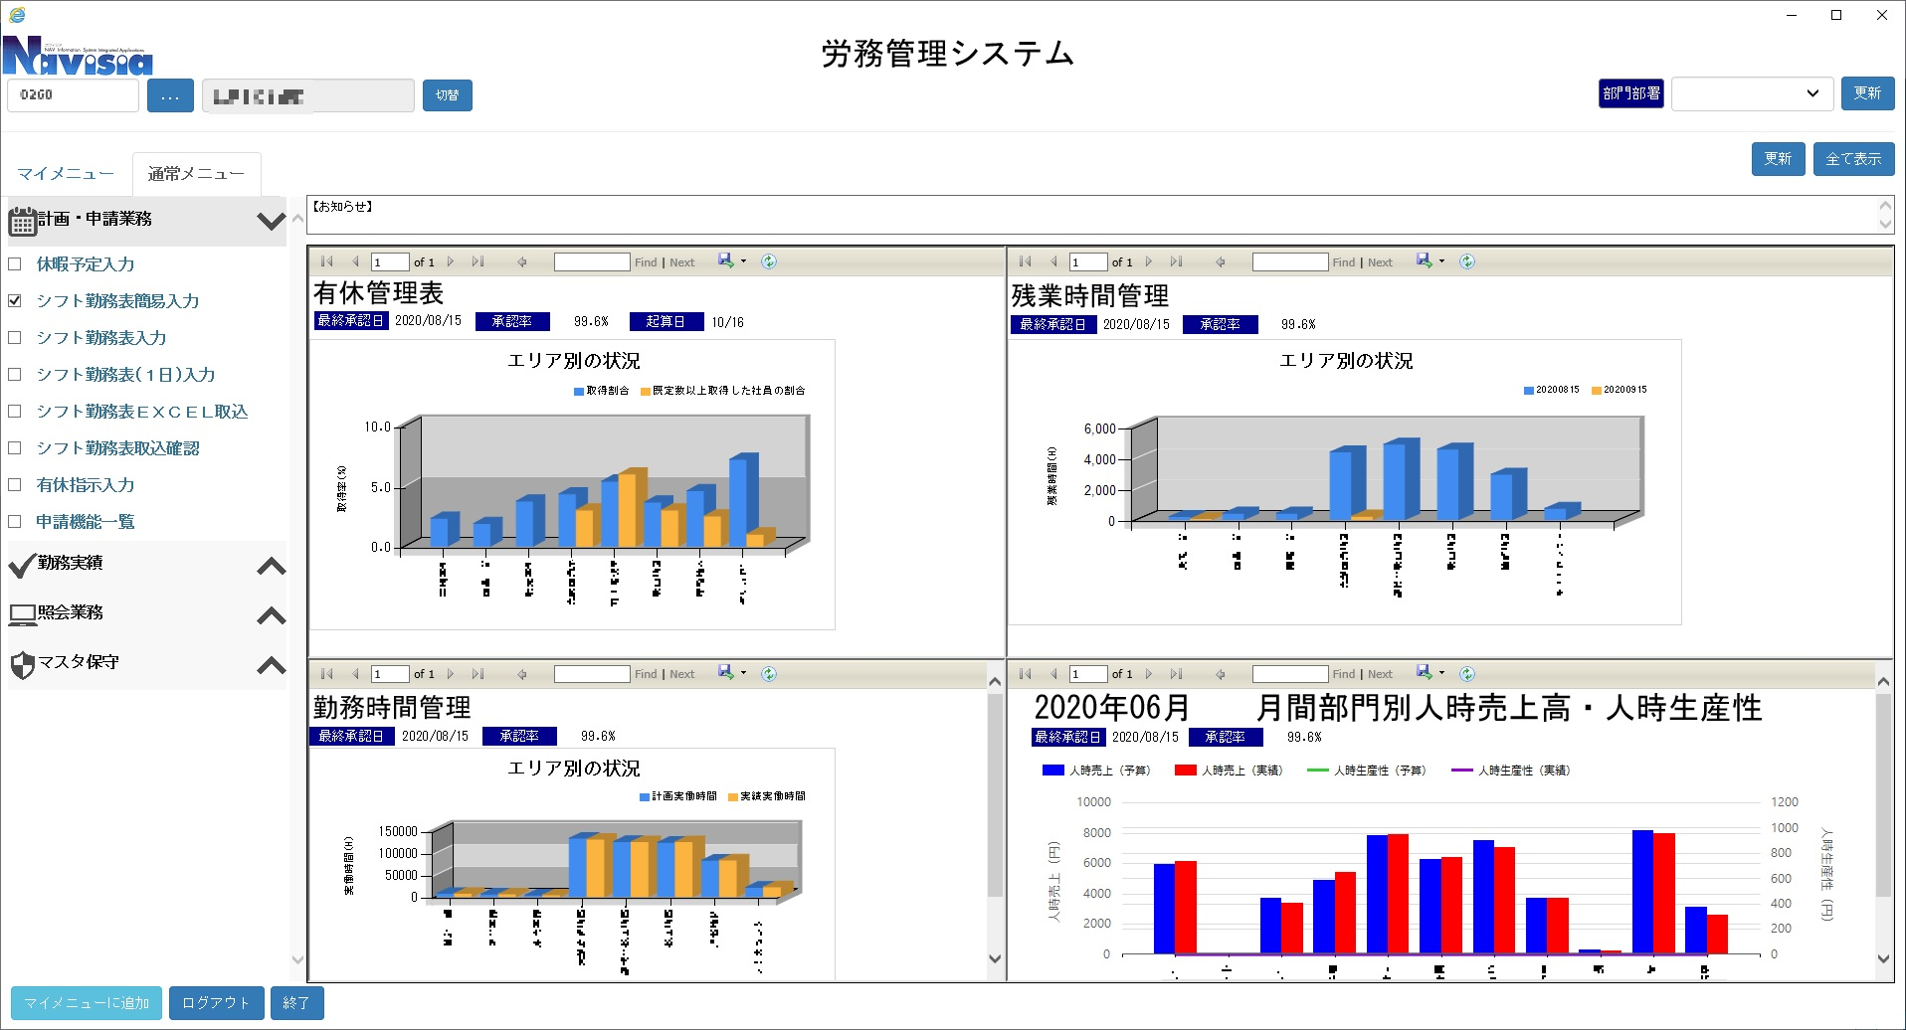Collapse the 計画・申請業務 section
The image size is (1906, 1030).
[271, 221]
